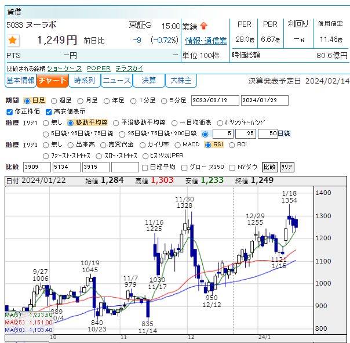This screenshot has width=350, height=343.
Task: Click the start date field 2023/09/12
Action: coord(215,100)
